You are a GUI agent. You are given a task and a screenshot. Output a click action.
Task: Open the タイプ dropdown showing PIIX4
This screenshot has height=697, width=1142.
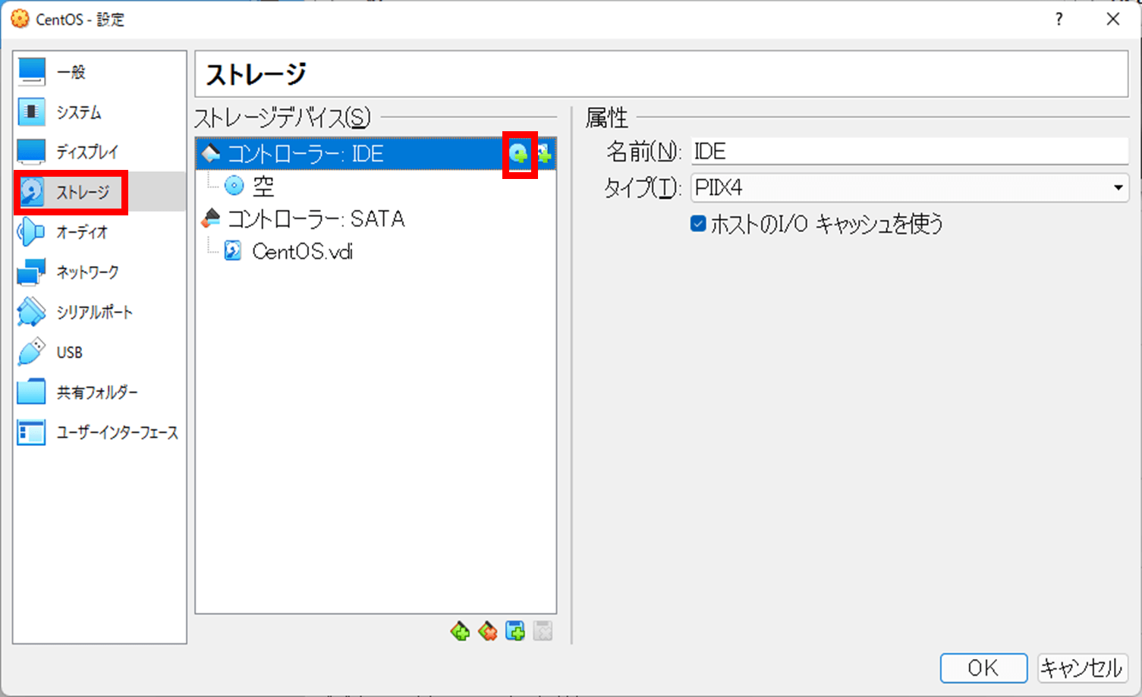[x=910, y=187]
